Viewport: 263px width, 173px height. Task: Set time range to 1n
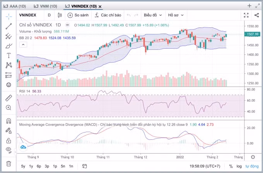point(71,166)
